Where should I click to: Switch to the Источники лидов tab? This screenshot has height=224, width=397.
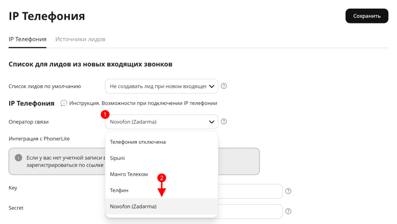80,40
